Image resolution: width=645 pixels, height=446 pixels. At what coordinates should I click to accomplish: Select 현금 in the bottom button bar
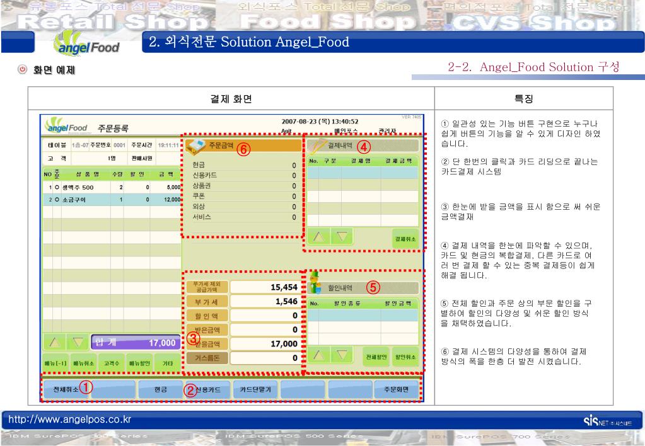click(160, 389)
